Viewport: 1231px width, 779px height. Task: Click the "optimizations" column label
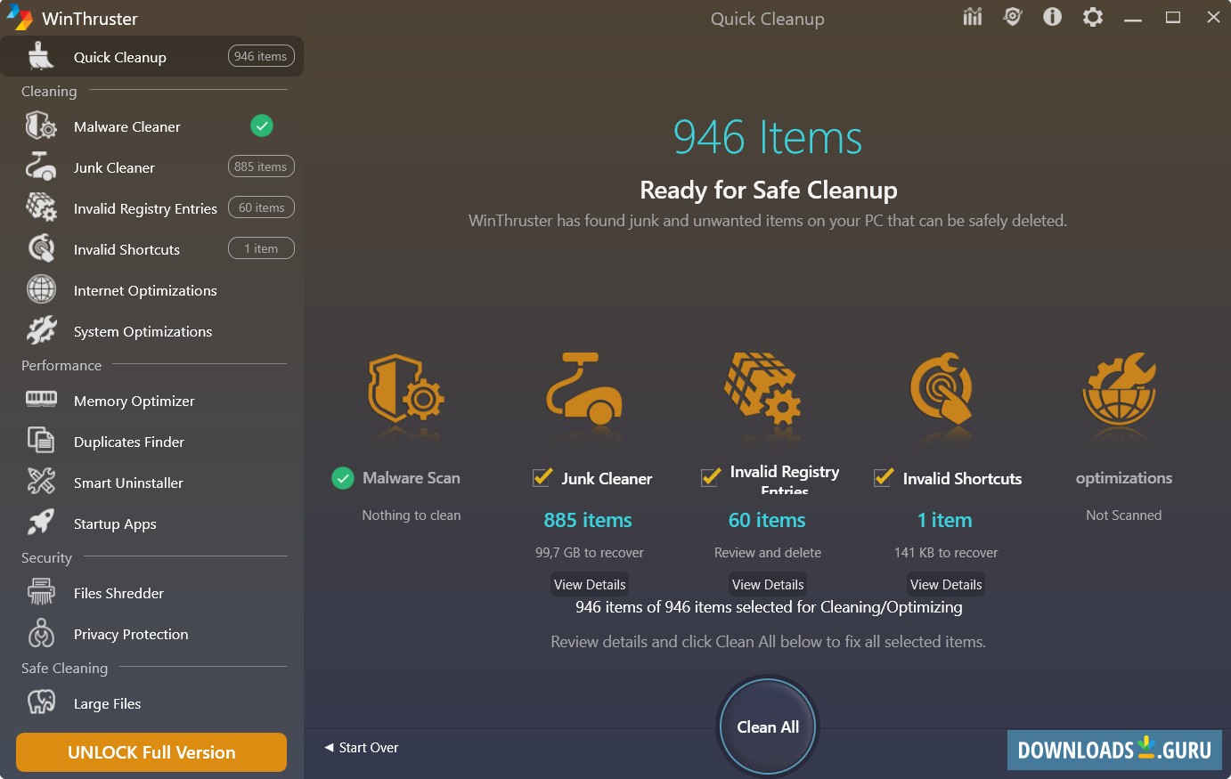[1124, 478]
